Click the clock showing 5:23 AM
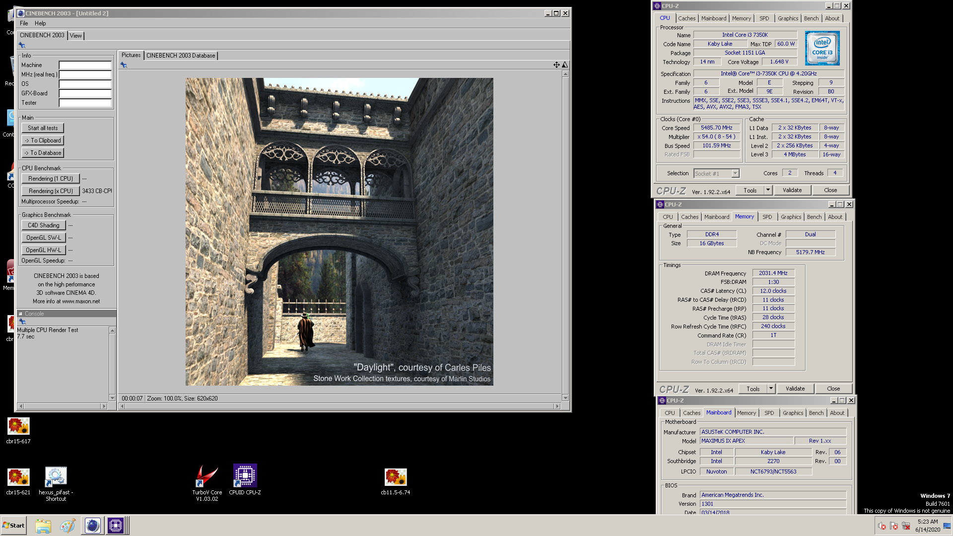 (928, 522)
